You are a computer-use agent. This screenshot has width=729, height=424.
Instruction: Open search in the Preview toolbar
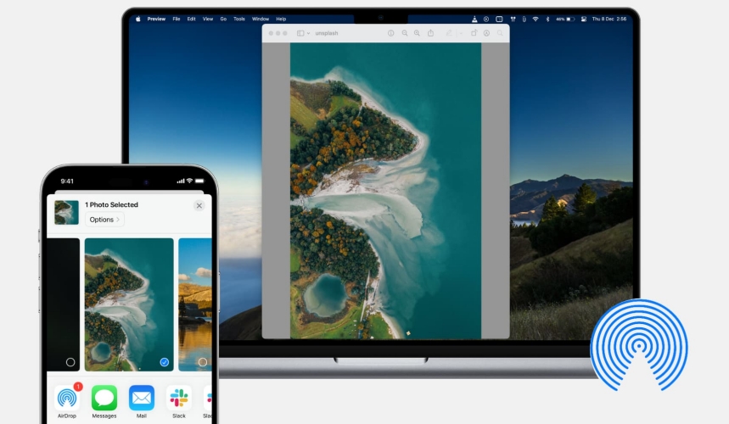500,33
